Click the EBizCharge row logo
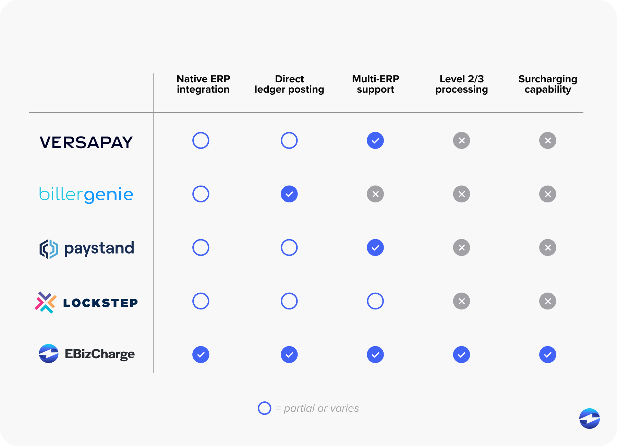Screen dimensions: 617x446 pyautogui.click(x=87, y=354)
